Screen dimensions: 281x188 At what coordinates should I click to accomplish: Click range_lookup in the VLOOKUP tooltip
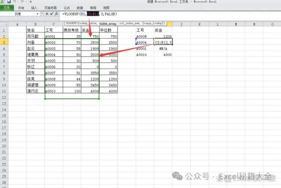point(153,23)
